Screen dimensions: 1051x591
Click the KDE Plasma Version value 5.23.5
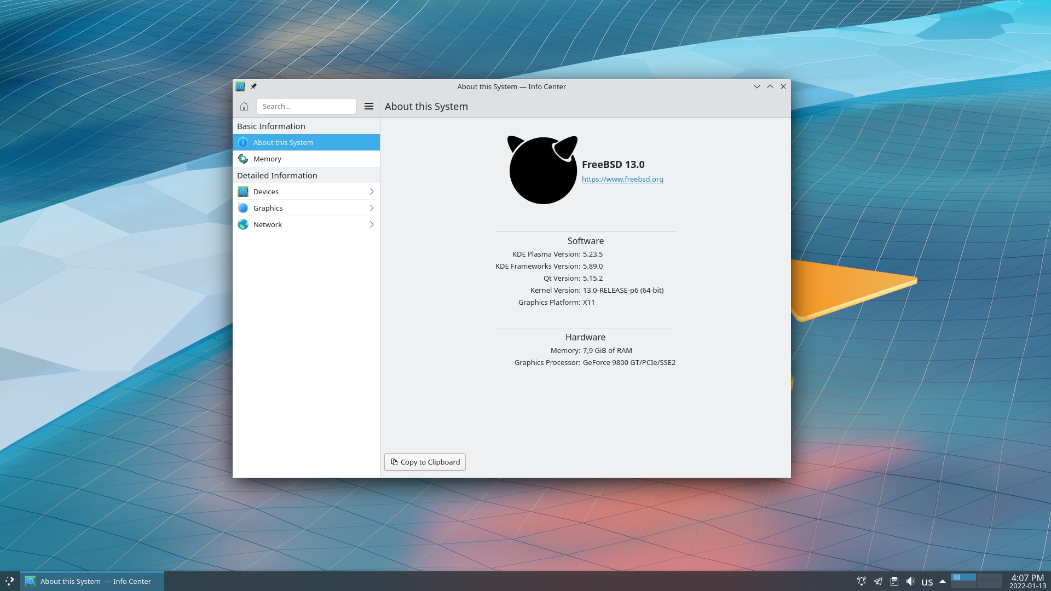point(593,254)
